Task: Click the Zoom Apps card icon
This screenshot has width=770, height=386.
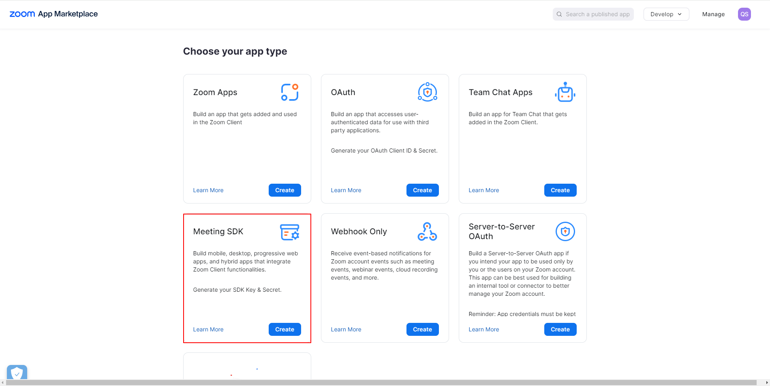Action: [x=289, y=92]
